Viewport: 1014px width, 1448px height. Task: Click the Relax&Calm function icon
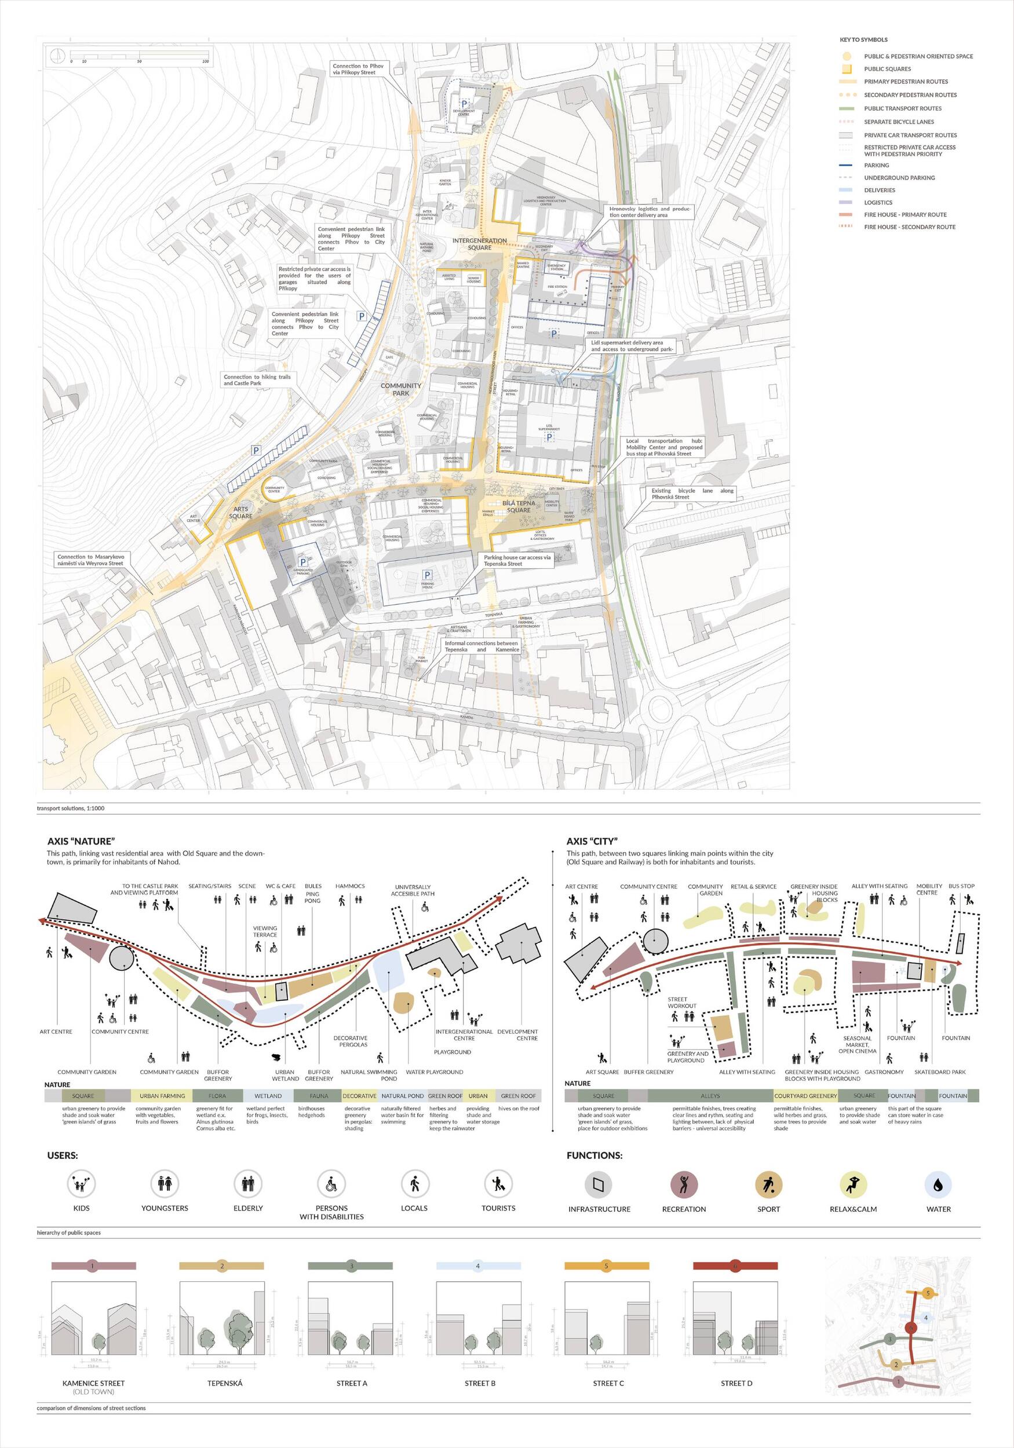[853, 1184]
